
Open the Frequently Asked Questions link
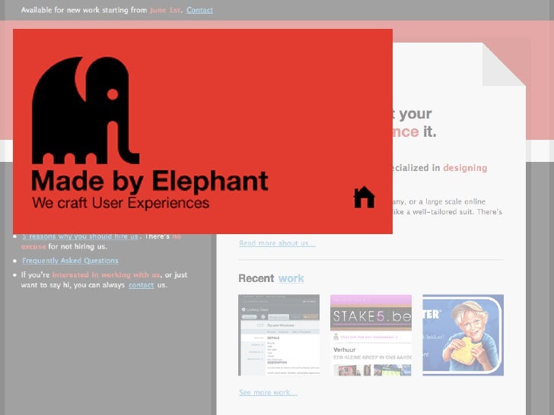(70, 261)
